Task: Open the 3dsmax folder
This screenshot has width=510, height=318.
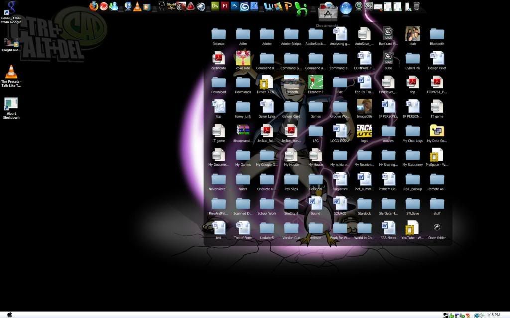Action: coord(218,37)
